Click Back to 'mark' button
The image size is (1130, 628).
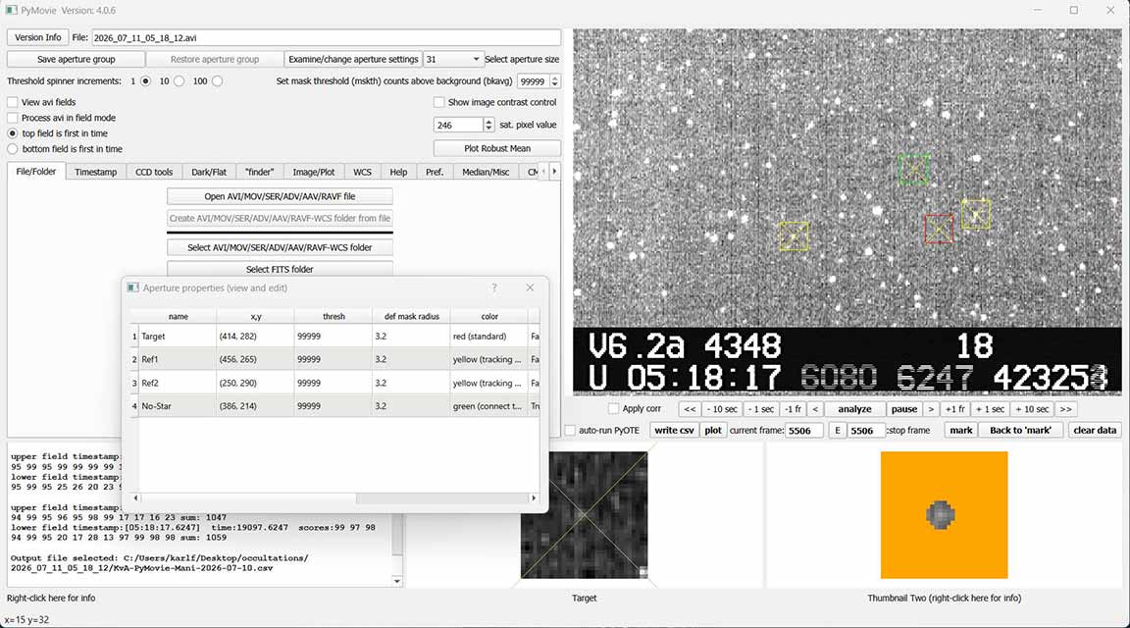pyautogui.click(x=1020, y=431)
